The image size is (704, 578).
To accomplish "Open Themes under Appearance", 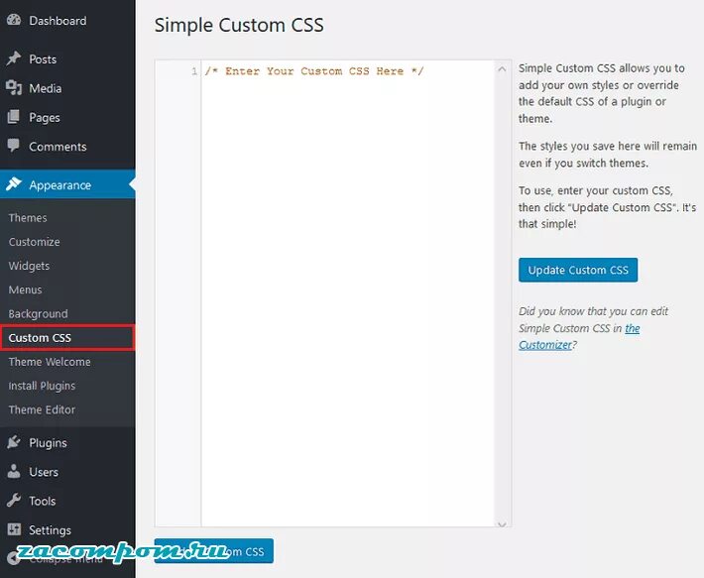I will (28, 218).
